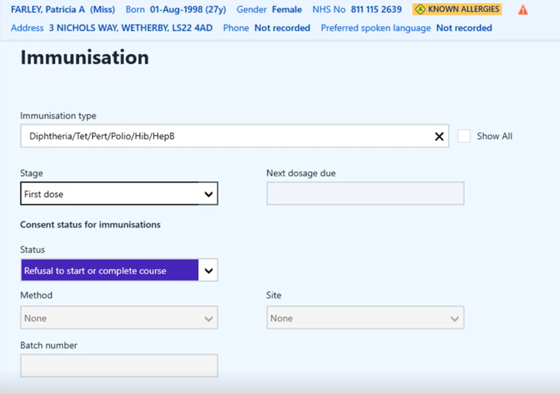Image resolution: width=560 pixels, height=394 pixels.
Task: Click the Immunisation page heading
Action: (85, 58)
